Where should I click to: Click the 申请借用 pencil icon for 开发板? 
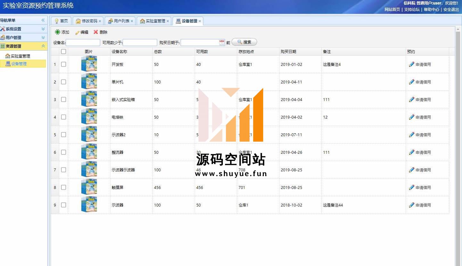[412, 64]
